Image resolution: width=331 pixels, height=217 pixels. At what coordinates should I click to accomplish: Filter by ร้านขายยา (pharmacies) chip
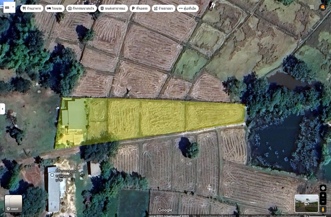point(163,8)
